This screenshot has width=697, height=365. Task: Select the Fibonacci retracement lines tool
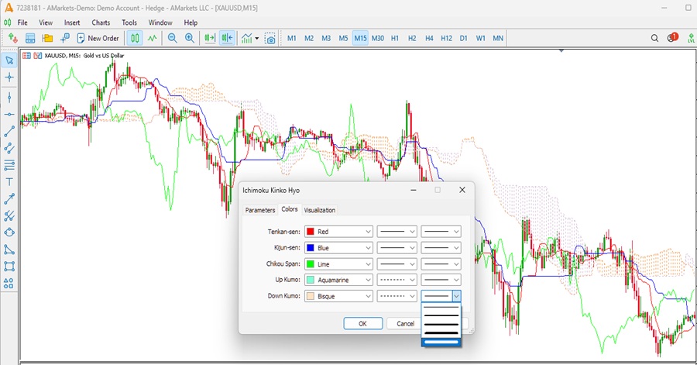(x=9, y=165)
